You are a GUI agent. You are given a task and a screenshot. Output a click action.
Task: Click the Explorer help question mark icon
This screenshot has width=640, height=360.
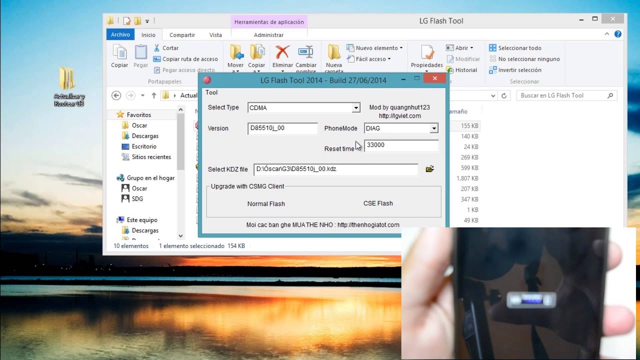click(x=618, y=34)
